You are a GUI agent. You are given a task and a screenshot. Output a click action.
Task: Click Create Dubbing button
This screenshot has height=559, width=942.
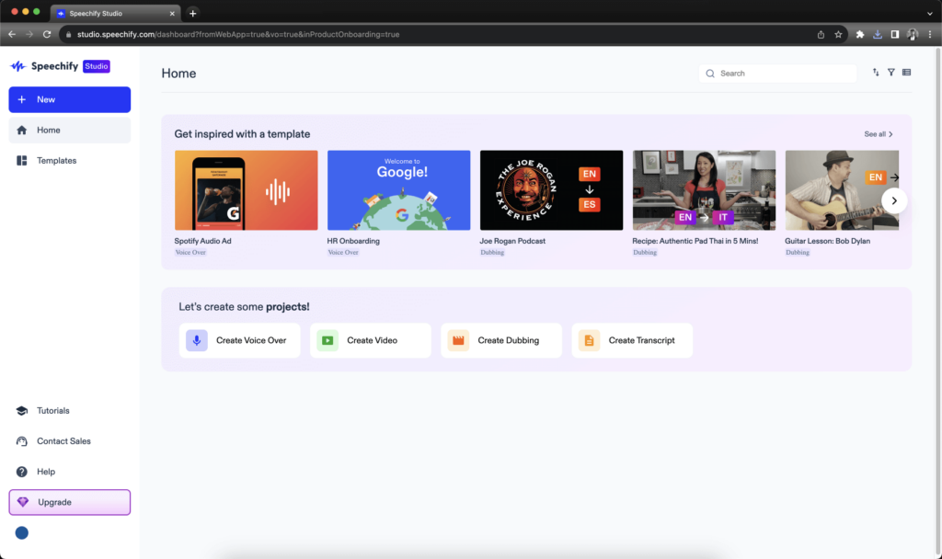(501, 340)
